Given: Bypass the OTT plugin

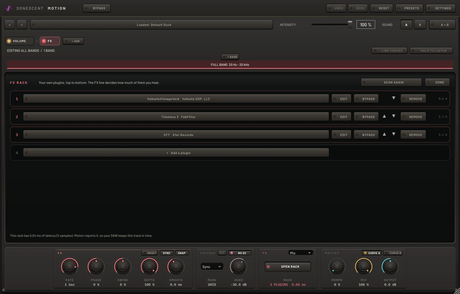Looking at the screenshot, I should [x=366, y=135].
